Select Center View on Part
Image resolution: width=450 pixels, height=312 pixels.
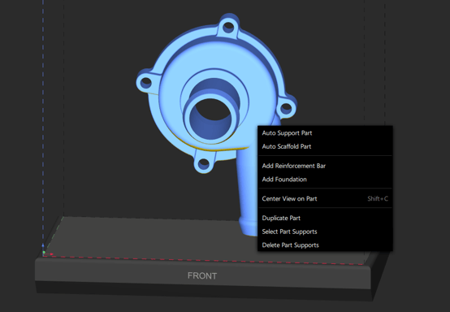(x=325, y=198)
